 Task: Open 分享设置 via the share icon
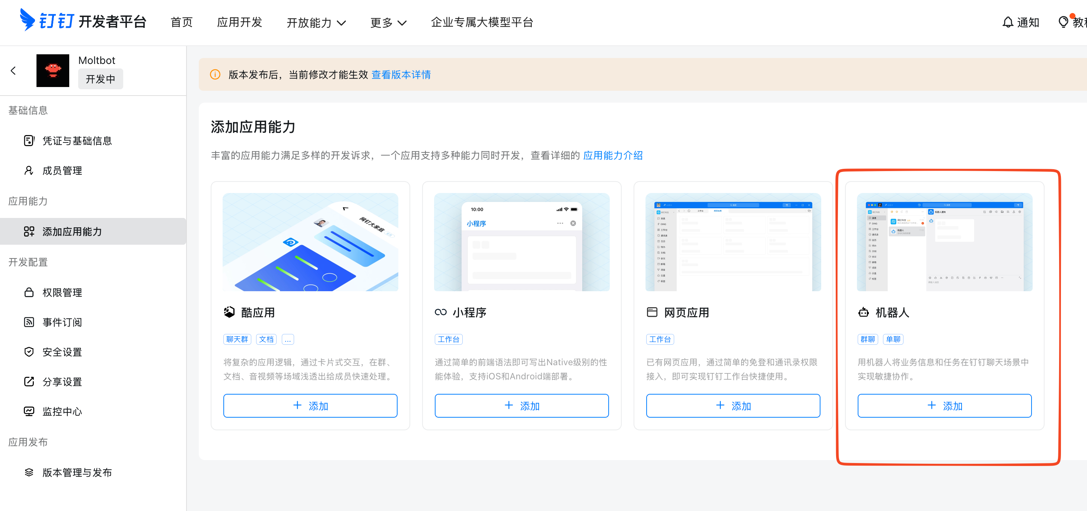click(29, 382)
